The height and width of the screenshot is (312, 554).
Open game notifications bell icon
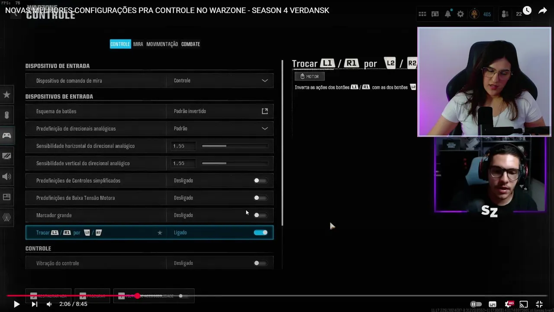pyautogui.click(x=448, y=14)
